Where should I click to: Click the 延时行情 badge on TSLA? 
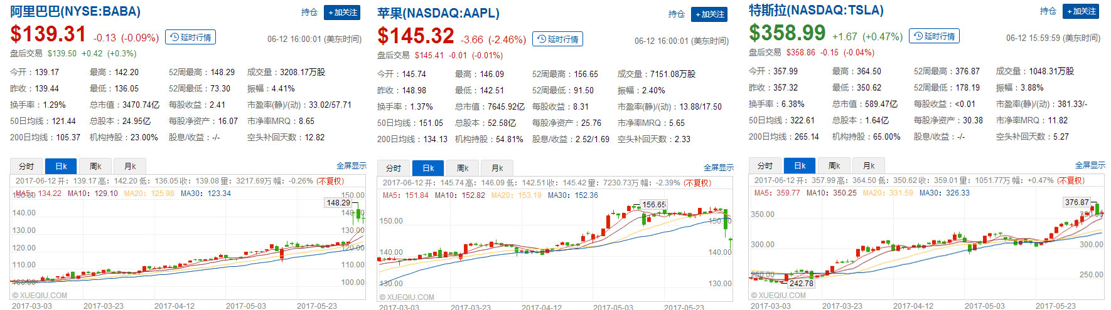click(x=935, y=36)
